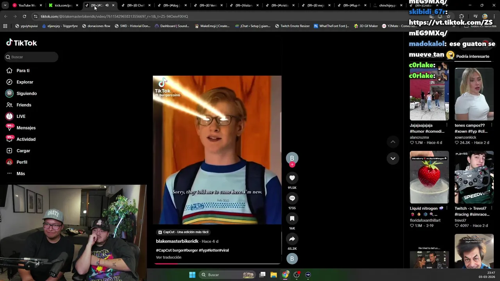Open options for the Jajajaajajaja video
Screen dimensions: 500x281
pyautogui.click(x=447, y=125)
